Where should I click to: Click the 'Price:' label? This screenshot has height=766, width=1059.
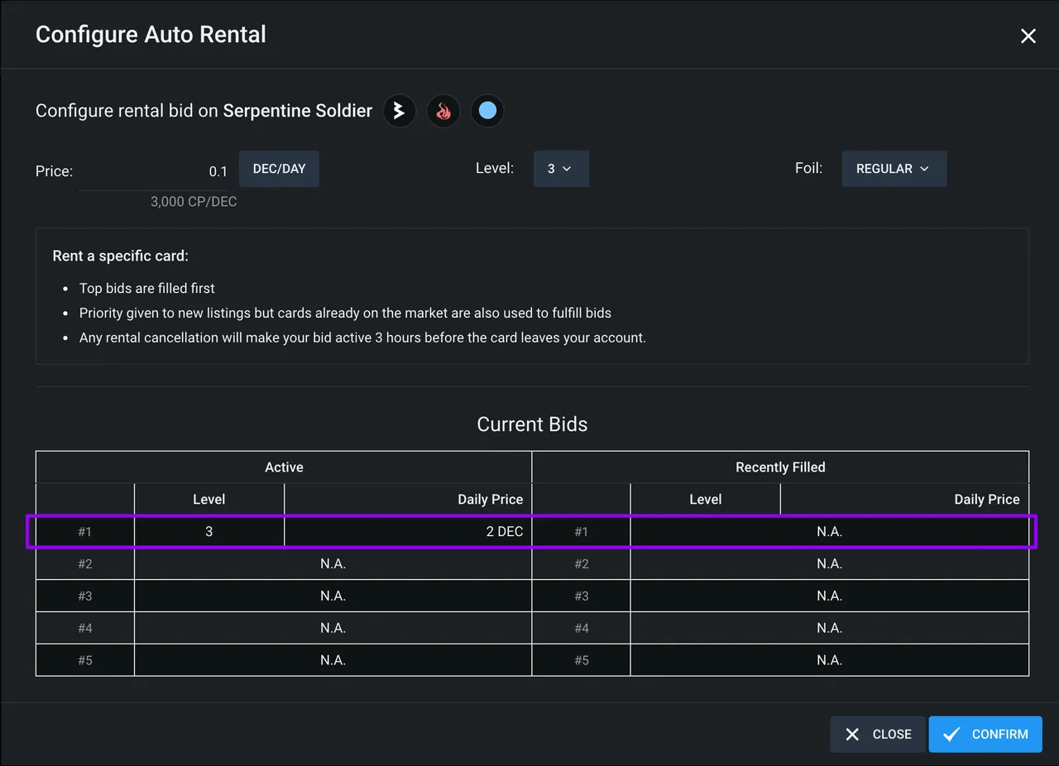(x=55, y=172)
